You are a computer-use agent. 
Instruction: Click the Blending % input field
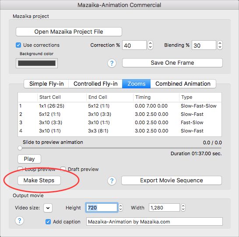[x=204, y=45]
